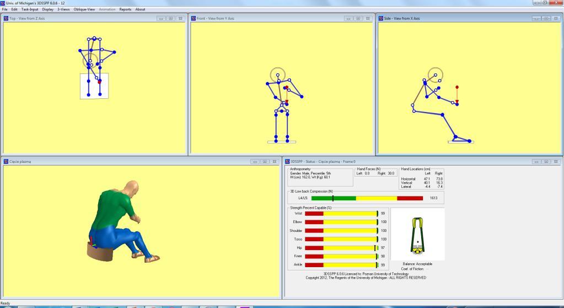The width and height of the screenshot is (564, 308).
Task: Close the Top view window
Action: click(x=181, y=18)
